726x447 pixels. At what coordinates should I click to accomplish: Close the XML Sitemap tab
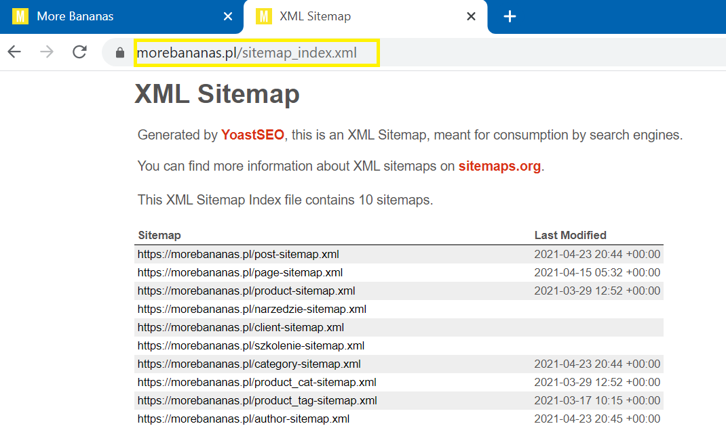pos(471,16)
